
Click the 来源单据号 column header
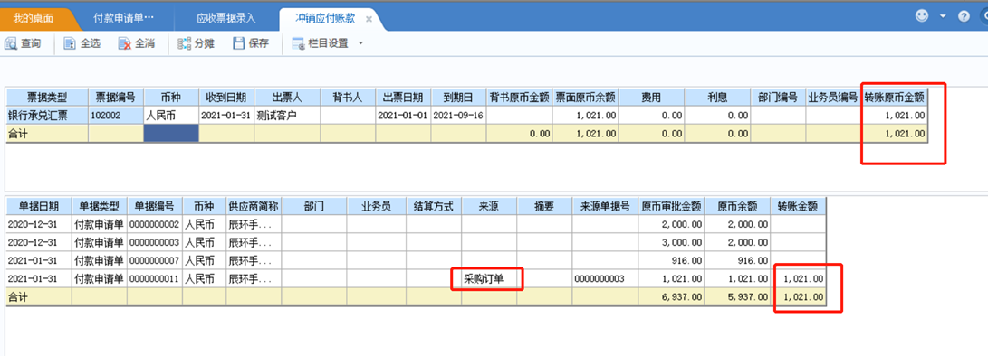(605, 206)
